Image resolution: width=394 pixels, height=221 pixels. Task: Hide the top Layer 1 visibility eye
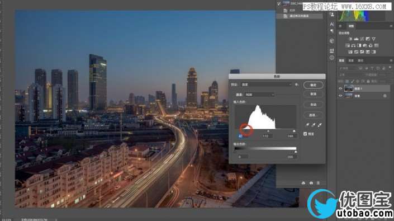coord(340,88)
